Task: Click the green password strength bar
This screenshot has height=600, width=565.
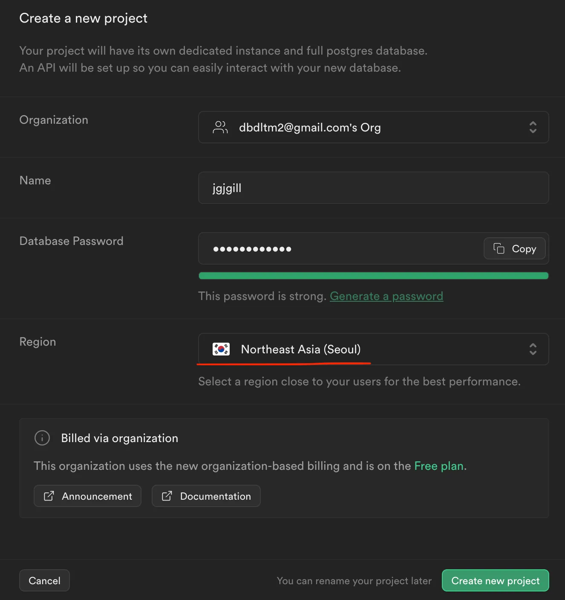Action: 373,276
